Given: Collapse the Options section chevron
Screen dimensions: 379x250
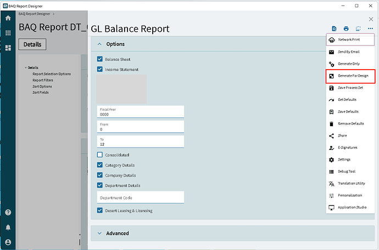Looking at the screenshot, I should [x=99, y=44].
